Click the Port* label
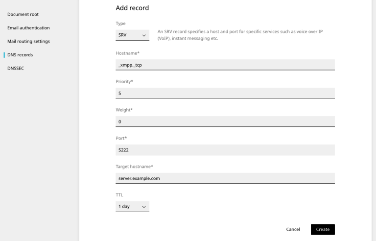 (x=121, y=138)
